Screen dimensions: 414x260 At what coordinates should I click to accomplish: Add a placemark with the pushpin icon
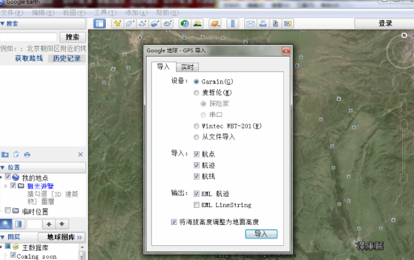pyautogui.click(x=117, y=23)
